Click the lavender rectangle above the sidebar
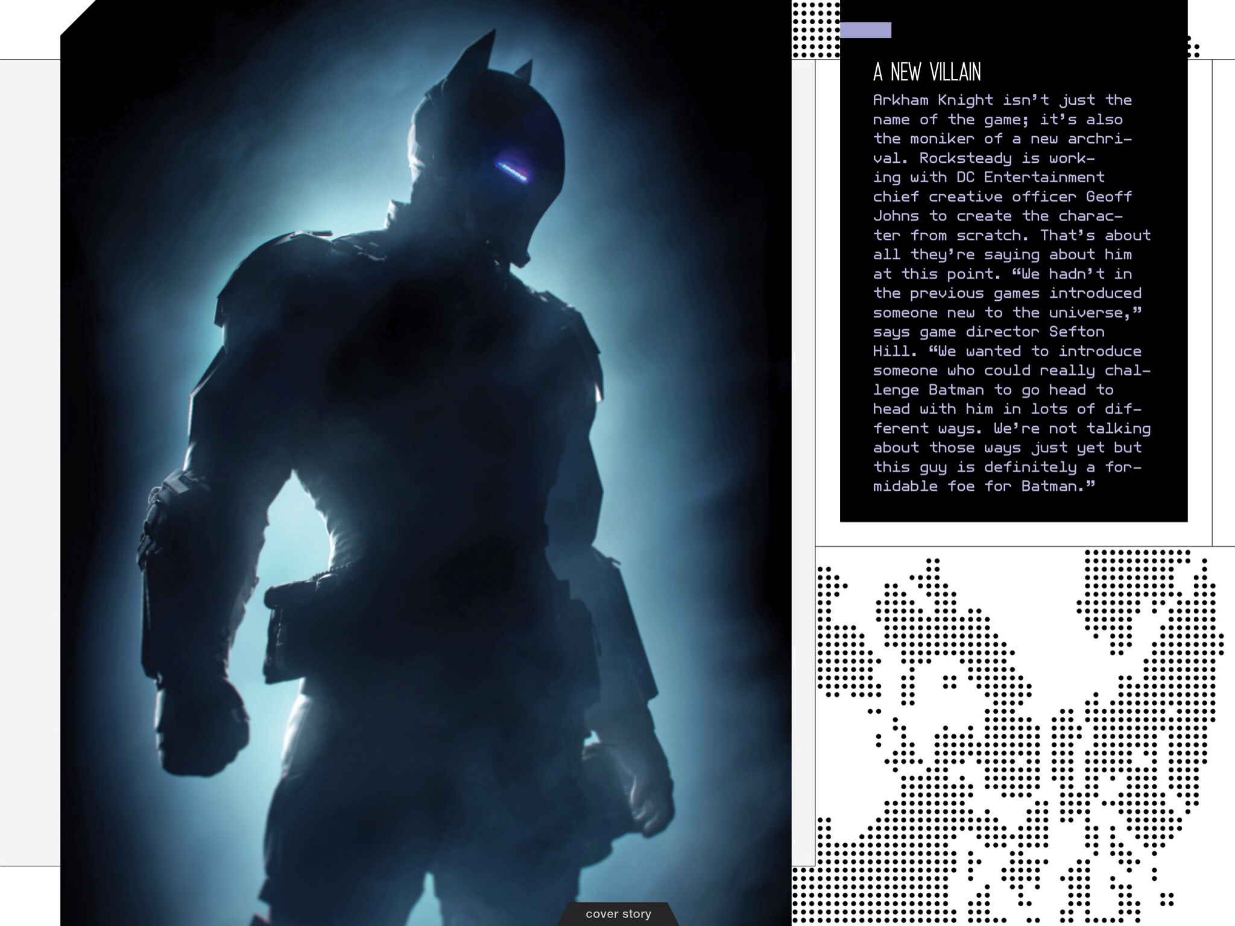The image size is (1235, 926). (x=865, y=30)
